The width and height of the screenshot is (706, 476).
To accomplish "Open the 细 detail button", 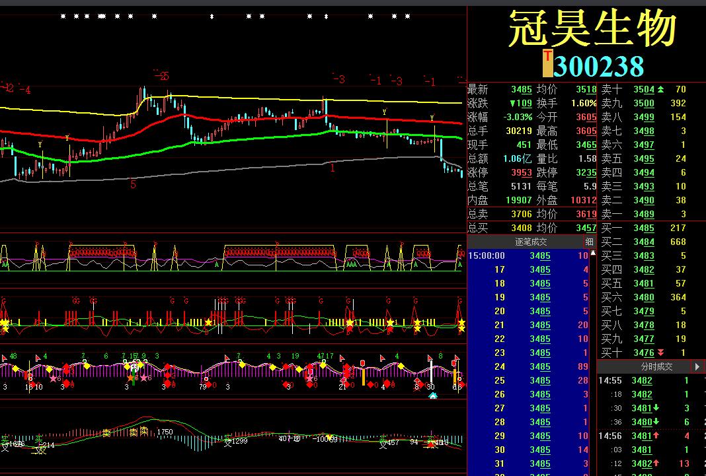I will coord(590,242).
